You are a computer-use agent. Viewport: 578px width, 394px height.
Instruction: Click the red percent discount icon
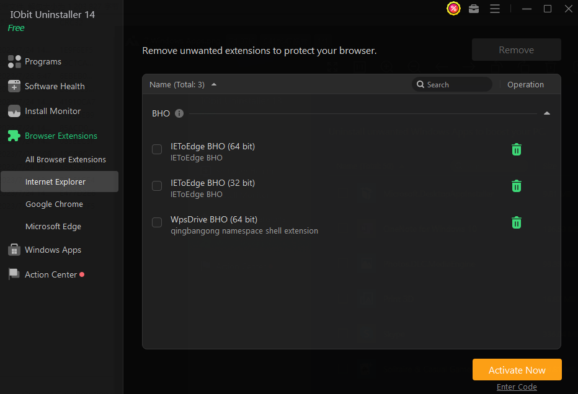pos(453,9)
